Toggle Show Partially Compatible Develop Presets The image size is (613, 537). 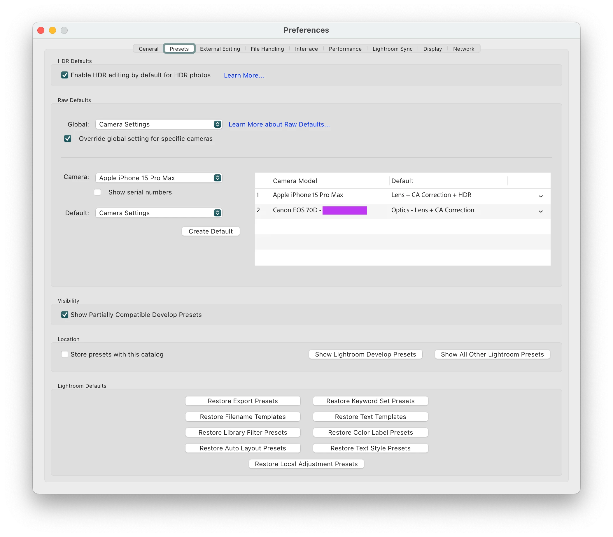tap(65, 315)
